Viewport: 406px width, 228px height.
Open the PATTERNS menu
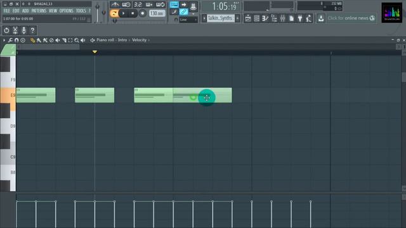pos(39,11)
